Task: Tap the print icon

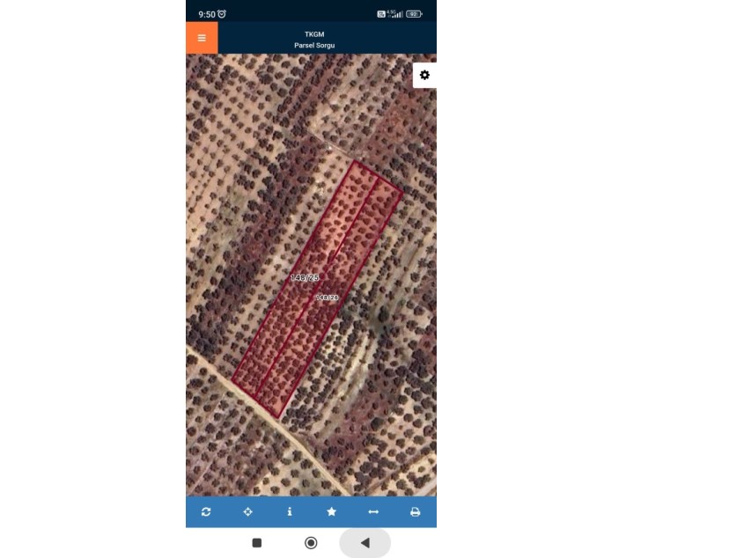Action: coord(416,511)
